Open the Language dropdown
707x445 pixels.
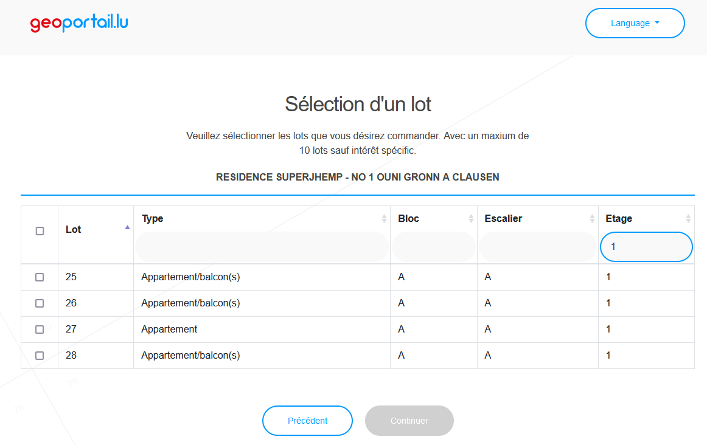(635, 23)
